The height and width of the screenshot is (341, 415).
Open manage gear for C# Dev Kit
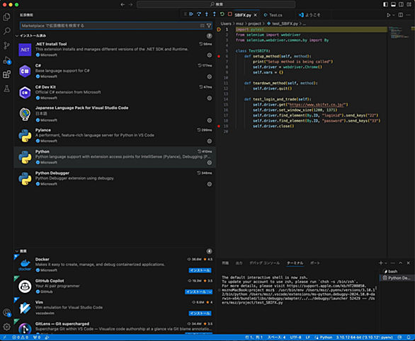click(x=210, y=98)
